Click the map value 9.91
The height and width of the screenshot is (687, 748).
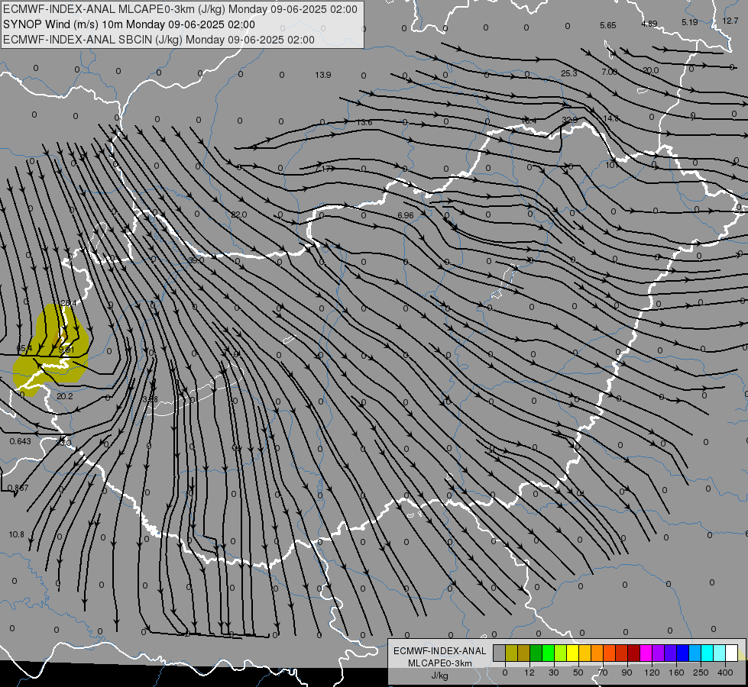pos(66,350)
